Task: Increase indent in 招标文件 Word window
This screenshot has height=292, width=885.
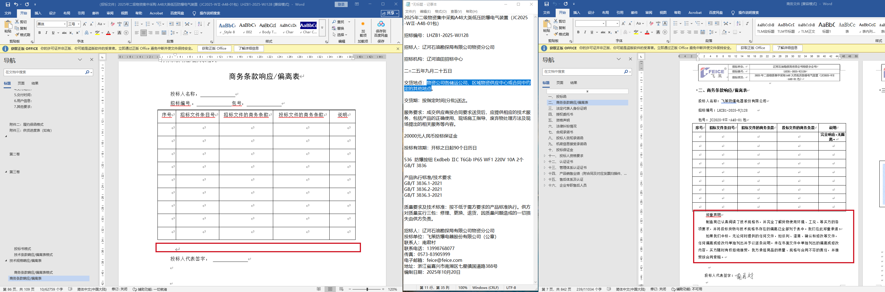Action: click(178, 24)
